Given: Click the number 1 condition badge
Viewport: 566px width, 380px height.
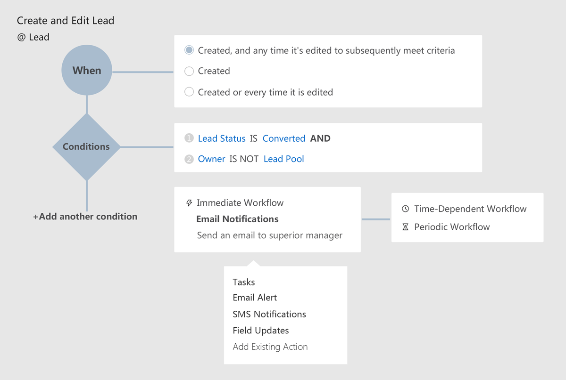Looking at the screenshot, I should click(189, 138).
